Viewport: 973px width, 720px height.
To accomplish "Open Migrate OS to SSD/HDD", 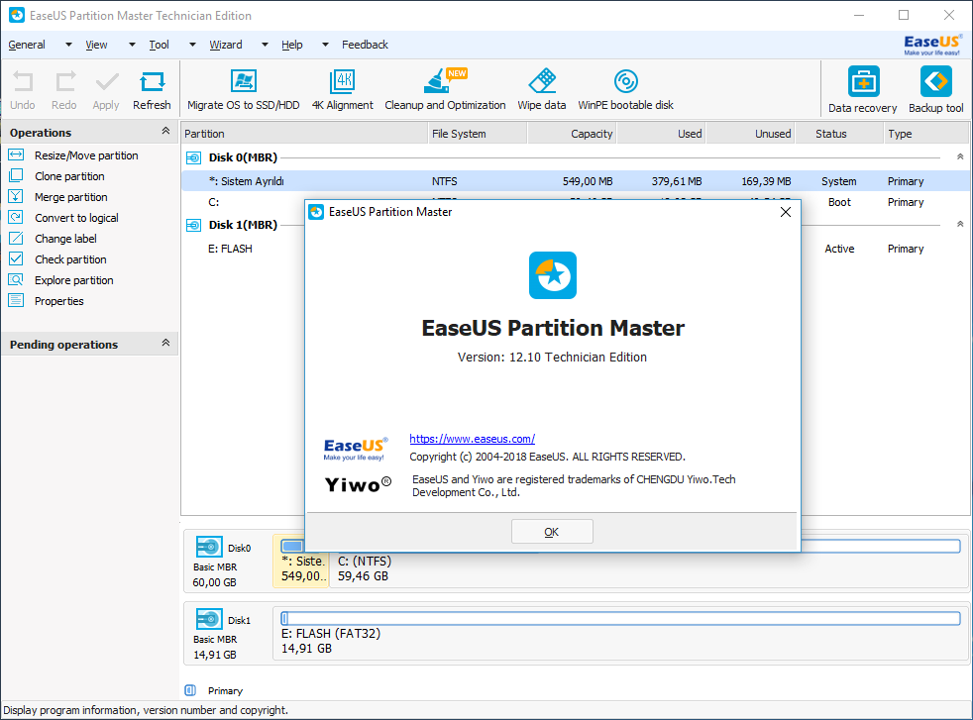I will (x=244, y=90).
